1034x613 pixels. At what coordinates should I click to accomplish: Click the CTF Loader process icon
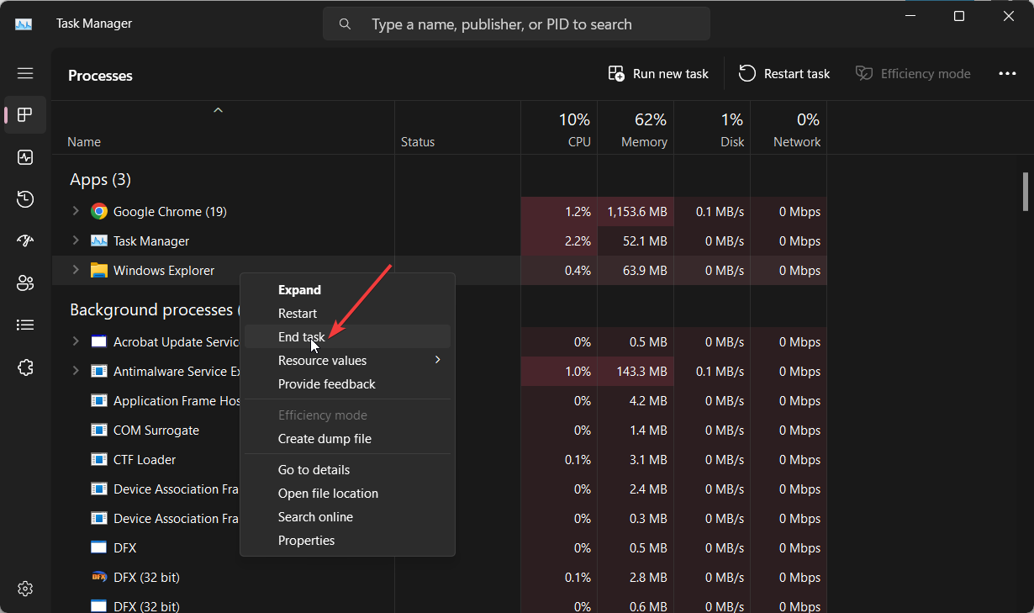pyautogui.click(x=99, y=460)
